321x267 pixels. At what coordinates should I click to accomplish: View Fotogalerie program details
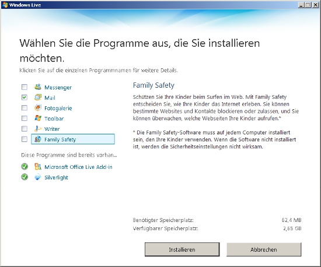point(58,108)
